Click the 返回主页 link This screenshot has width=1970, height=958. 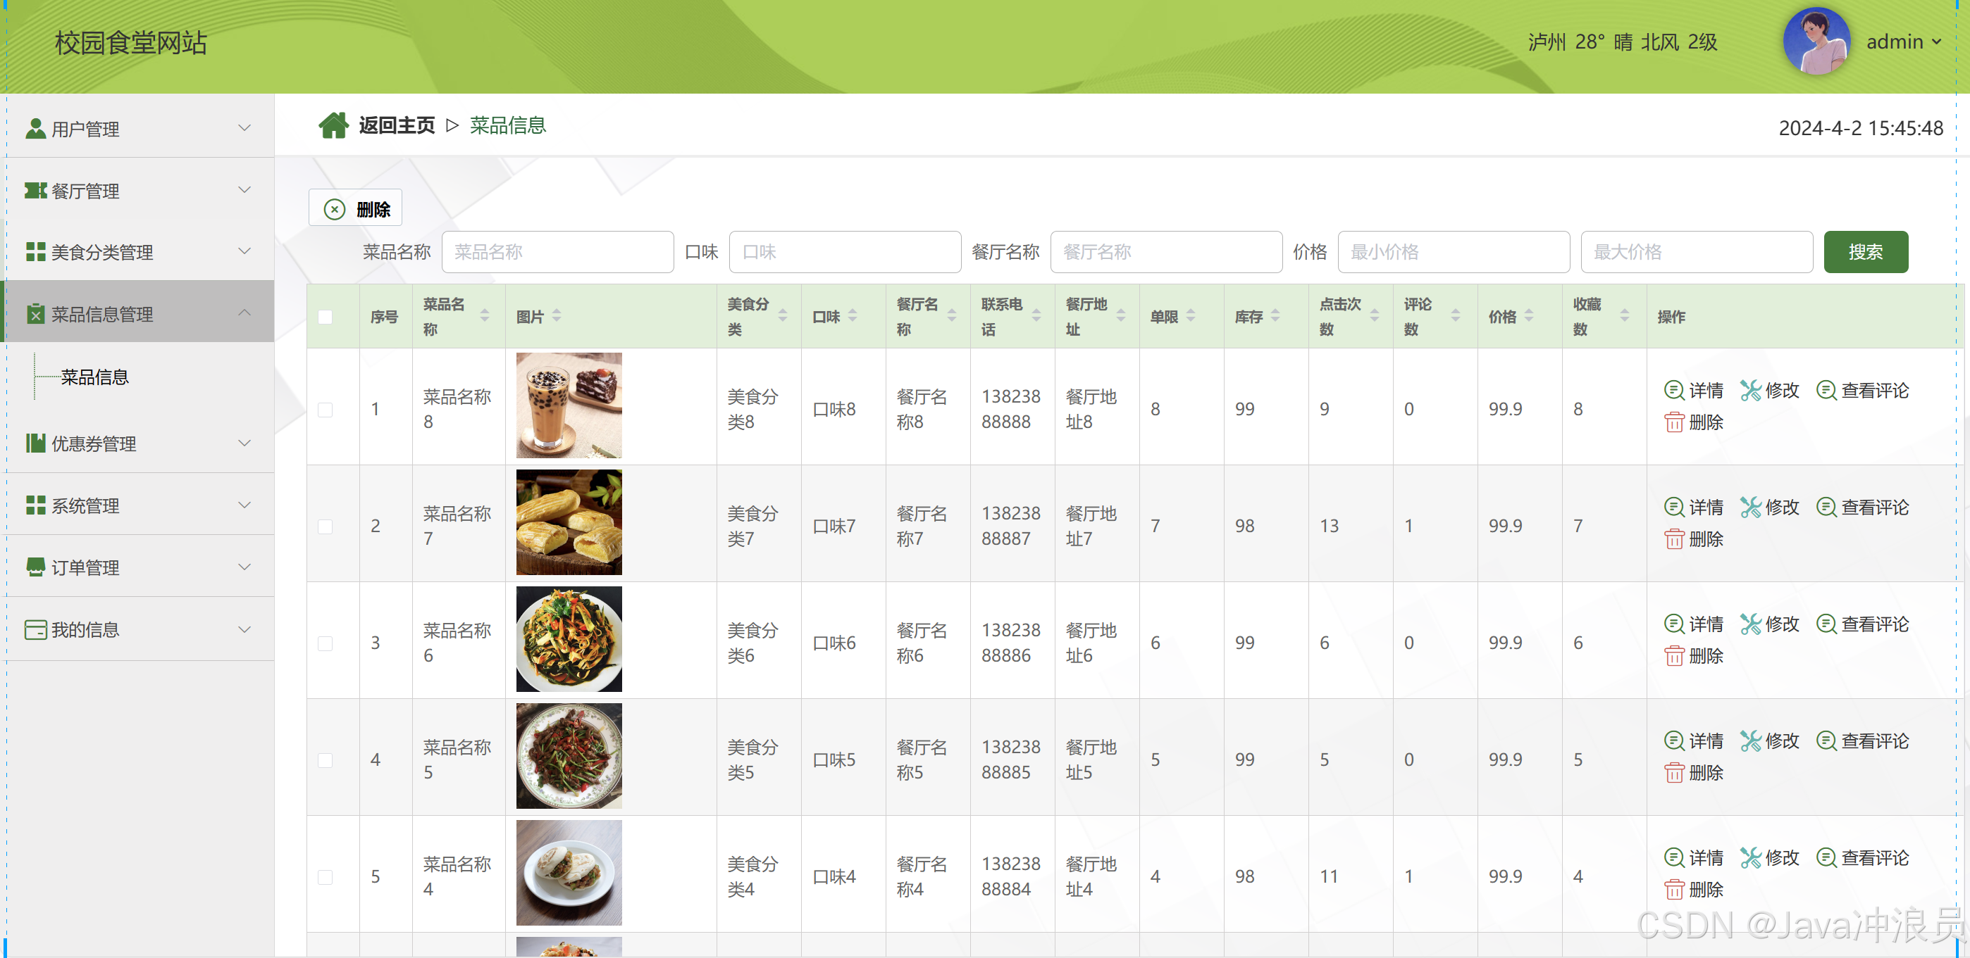[x=395, y=125]
